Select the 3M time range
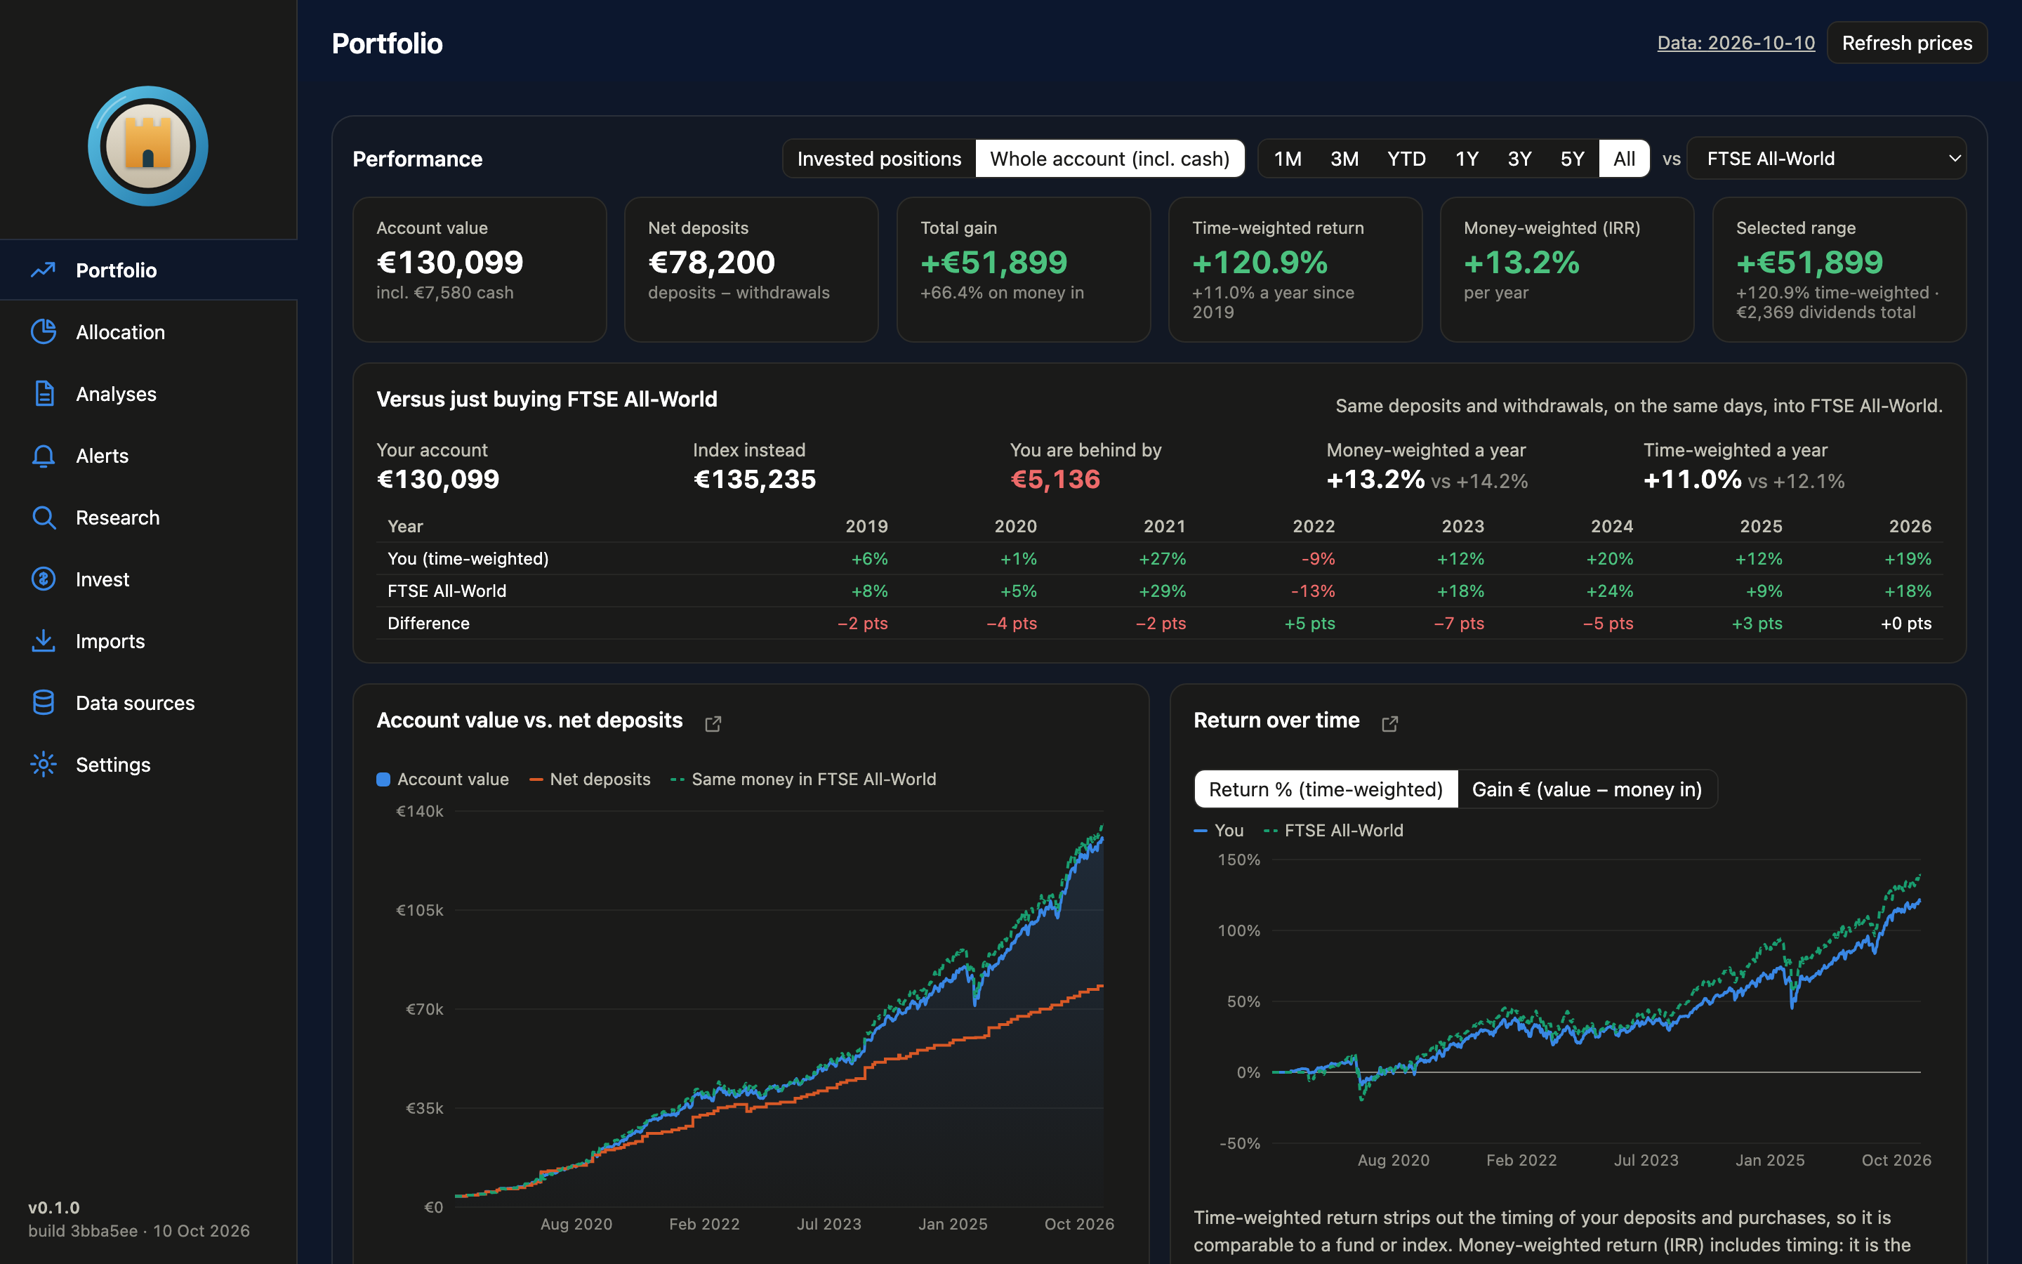 [1344, 159]
